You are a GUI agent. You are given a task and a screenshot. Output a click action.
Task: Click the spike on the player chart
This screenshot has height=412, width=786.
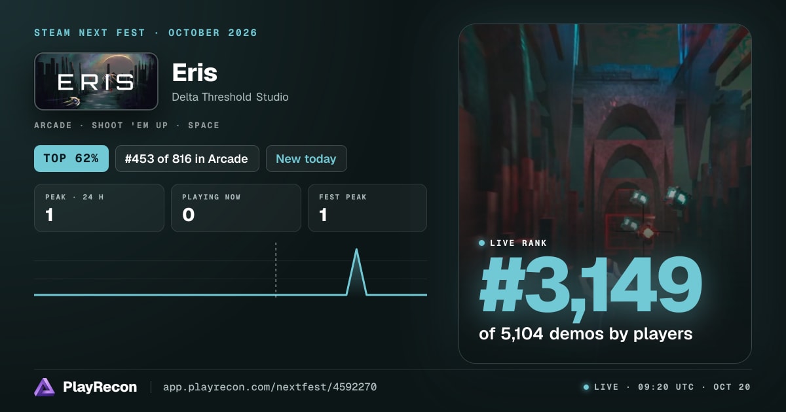[x=356, y=271]
